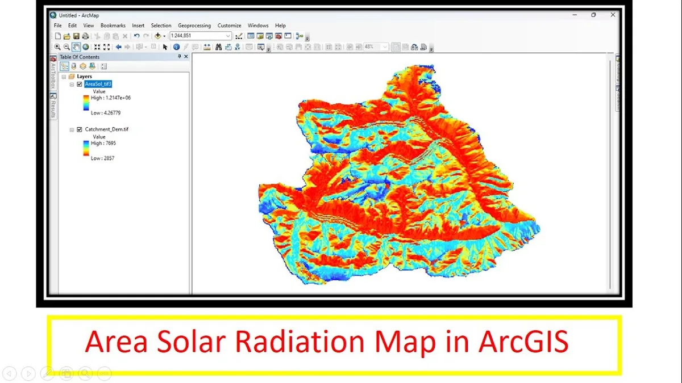The width and height of the screenshot is (682, 383).
Task: Select the Zoom Out tool
Action: point(66,47)
